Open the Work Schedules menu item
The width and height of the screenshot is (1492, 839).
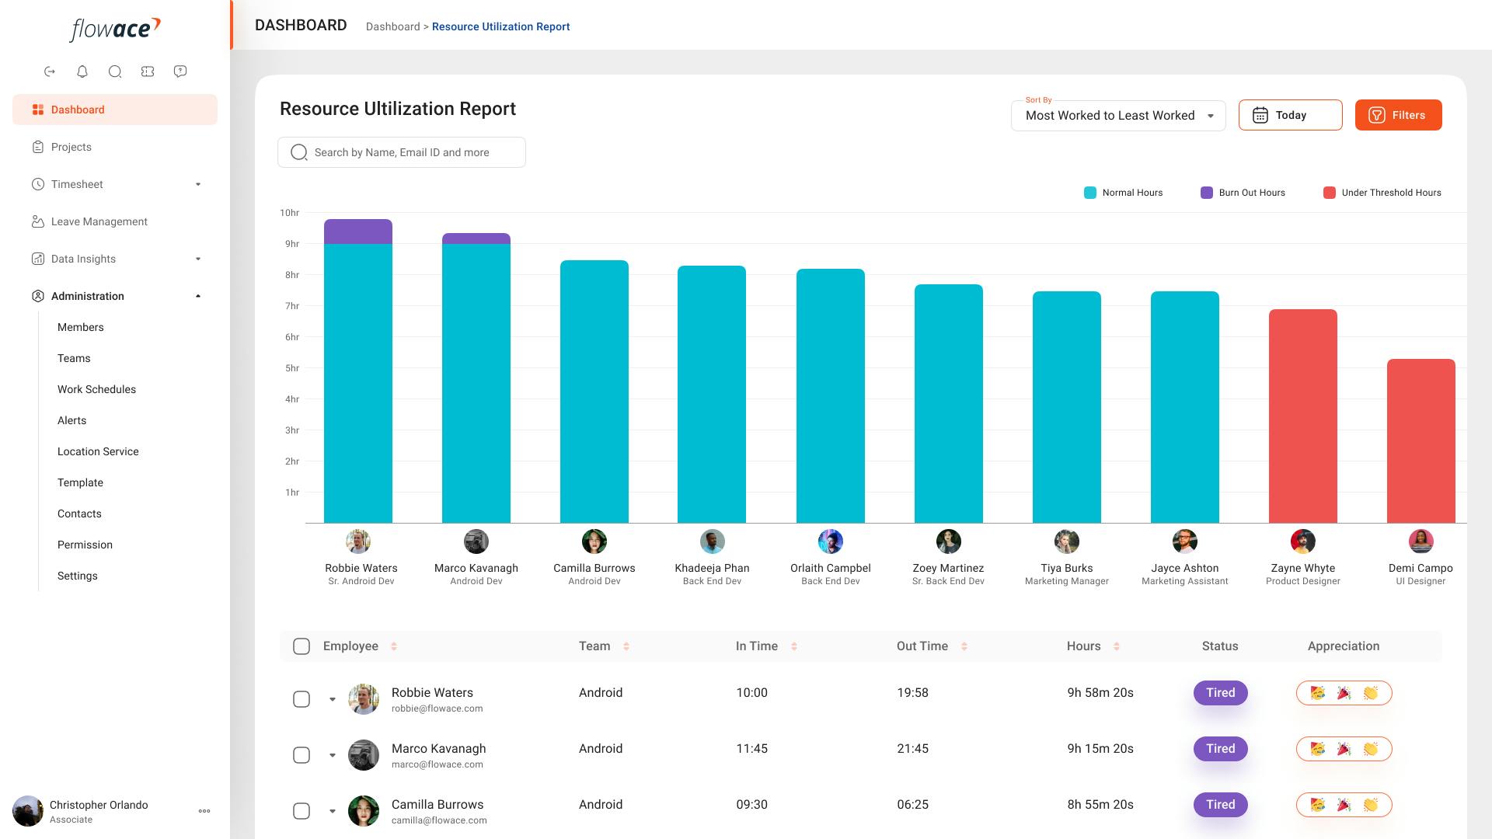click(96, 389)
